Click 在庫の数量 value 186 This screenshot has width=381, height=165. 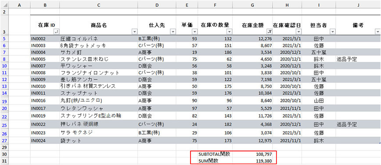coord(215,52)
